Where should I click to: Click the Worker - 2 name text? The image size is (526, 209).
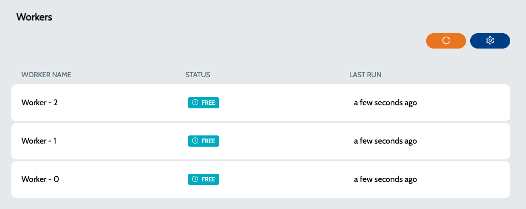tap(39, 103)
